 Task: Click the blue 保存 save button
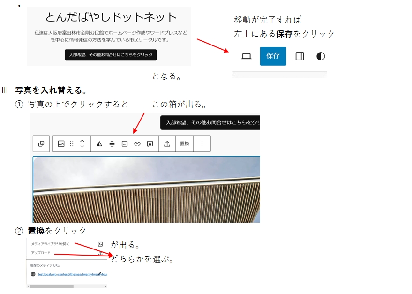coord(273,56)
